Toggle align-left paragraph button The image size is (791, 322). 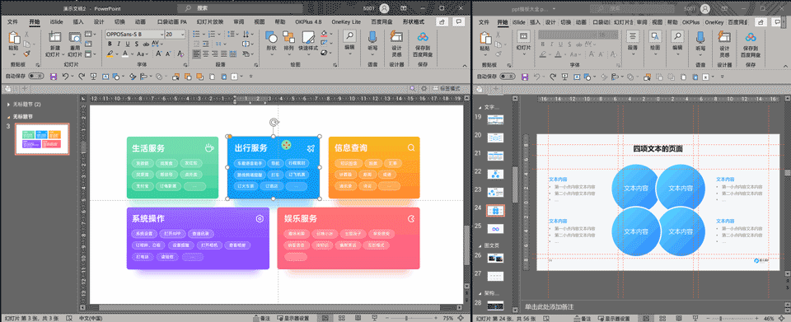pyautogui.click(x=196, y=54)
